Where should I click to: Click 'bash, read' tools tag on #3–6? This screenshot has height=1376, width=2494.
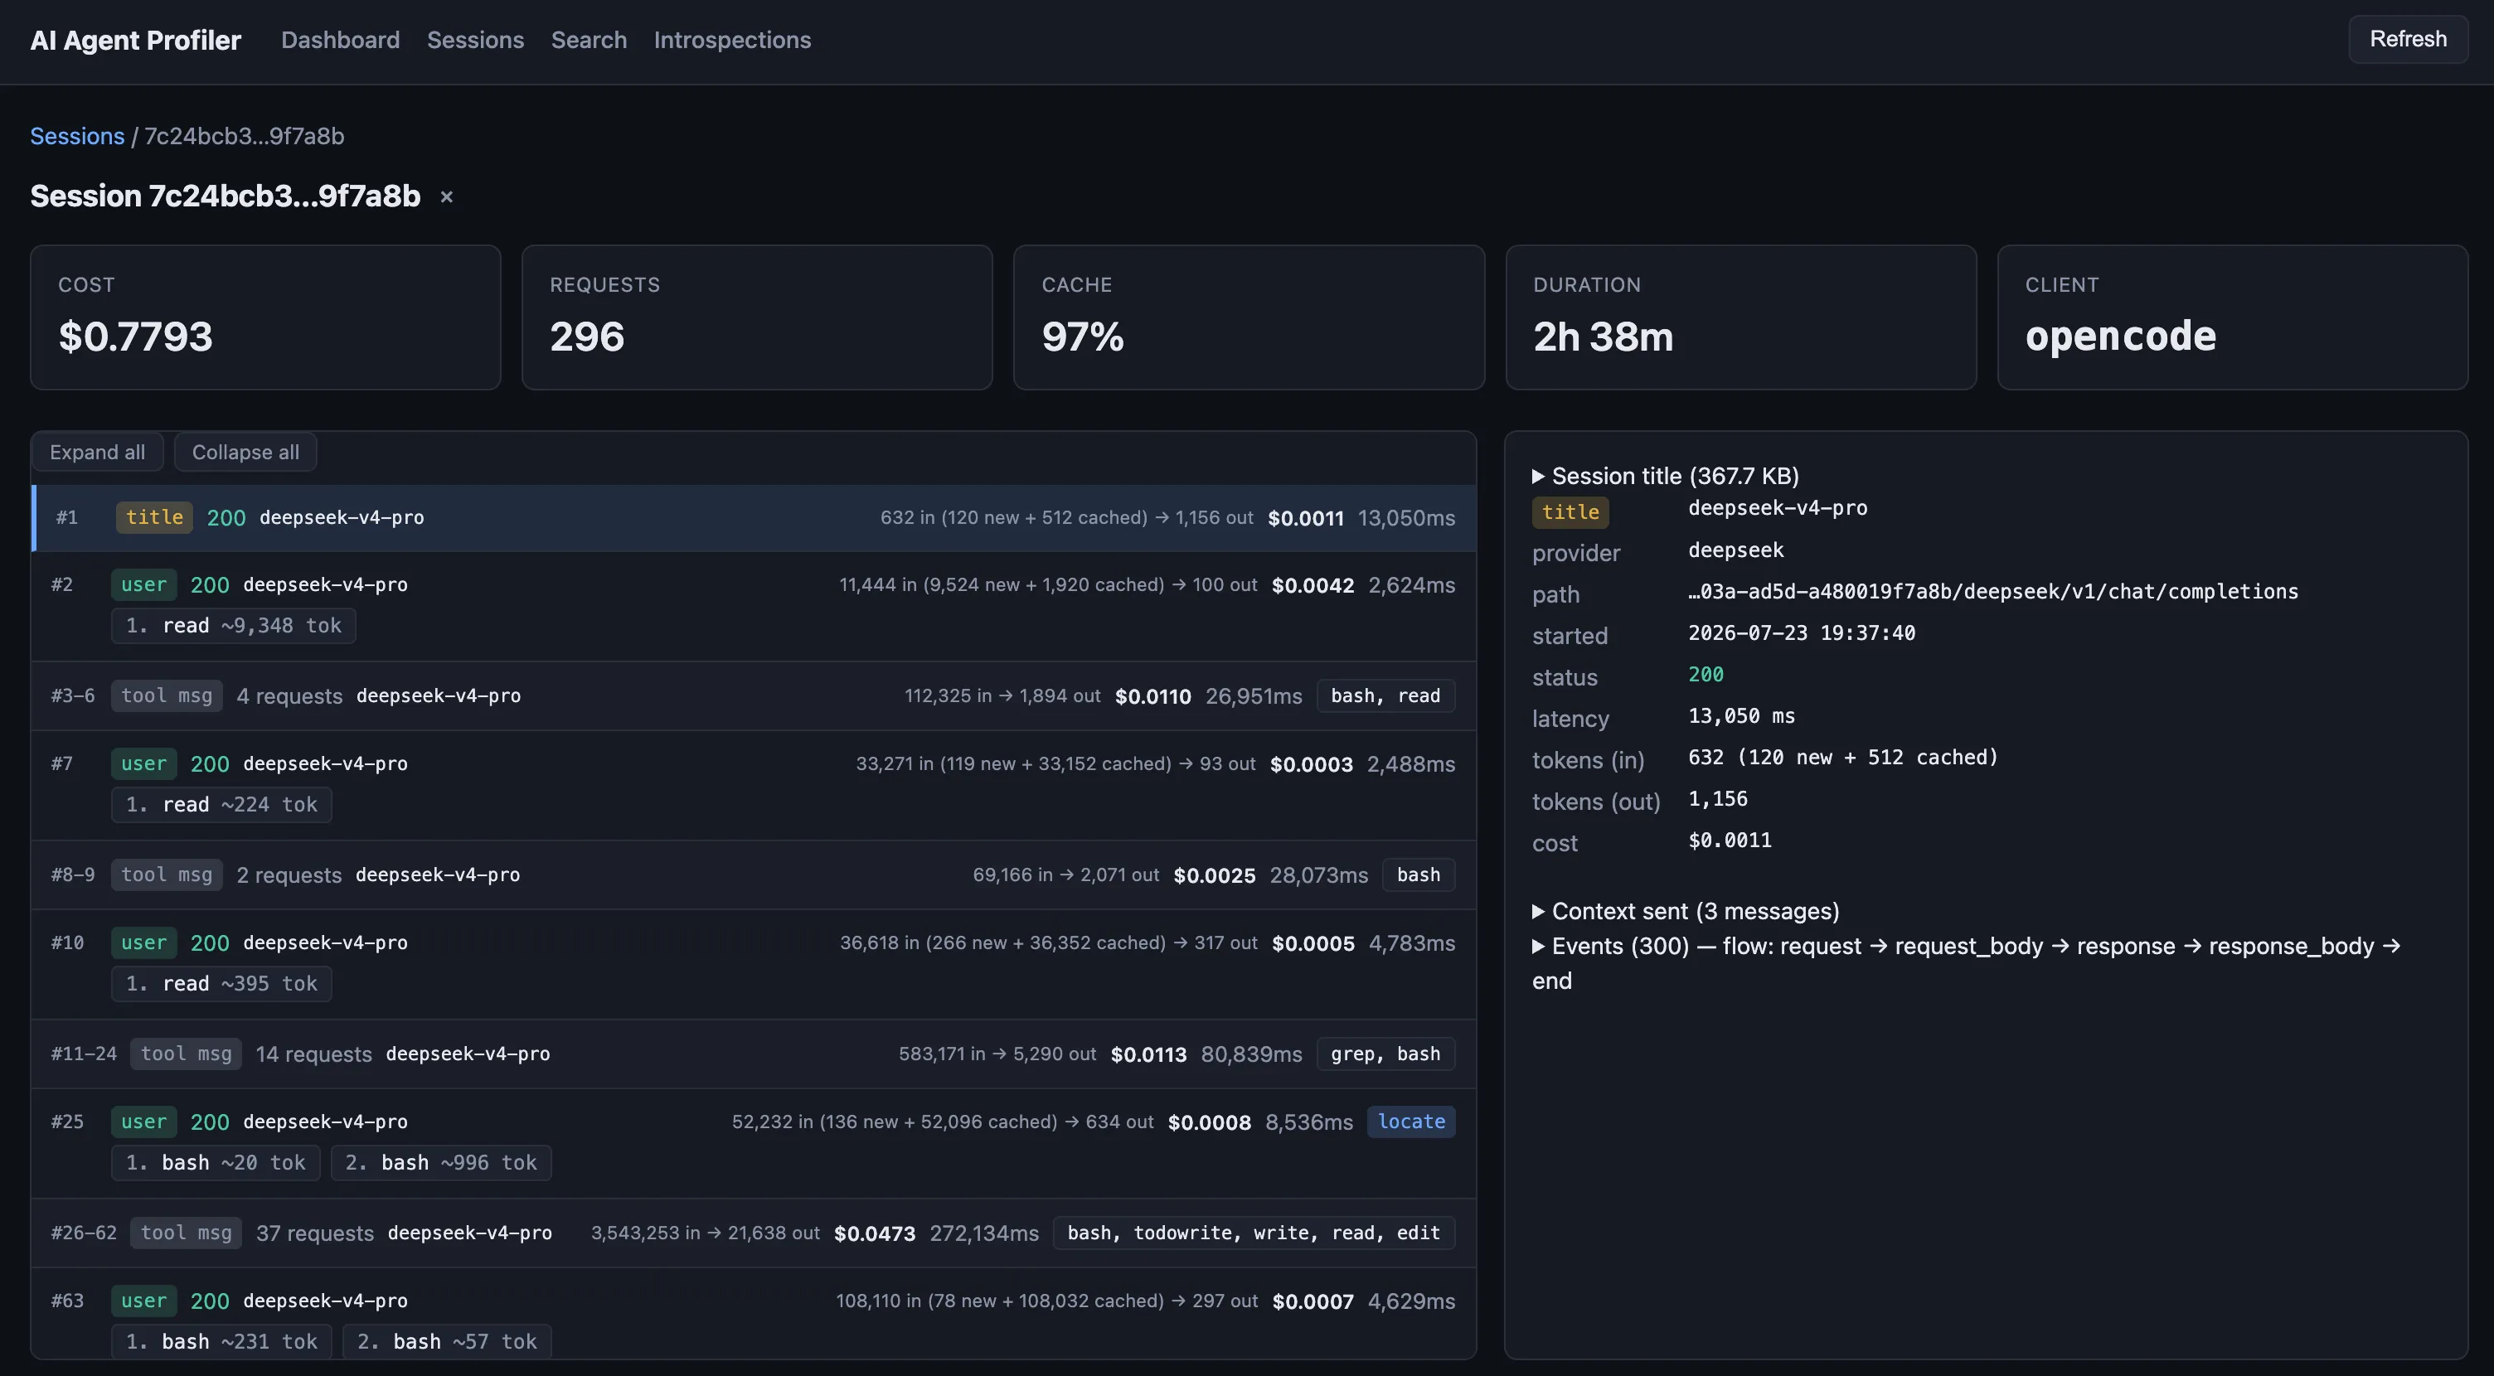pos(1385,695)
